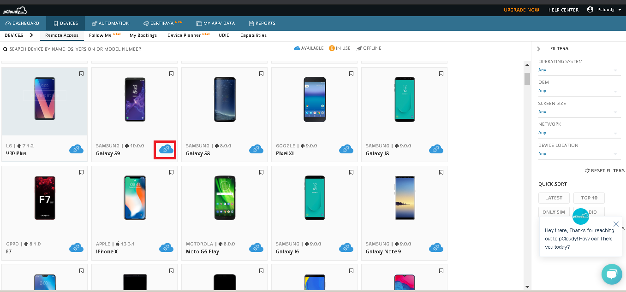Bookmark the Galaxy Note 9 device
Viewport: 626px width, 292px height.
pos(441,172)
